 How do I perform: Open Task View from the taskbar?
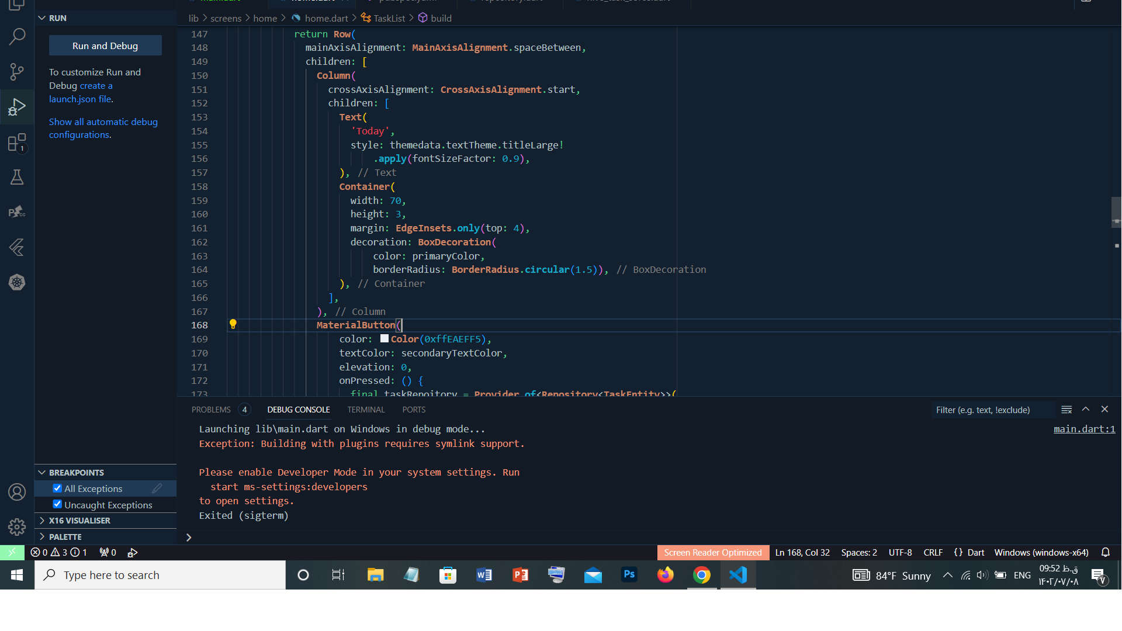(x=338, y=575)
